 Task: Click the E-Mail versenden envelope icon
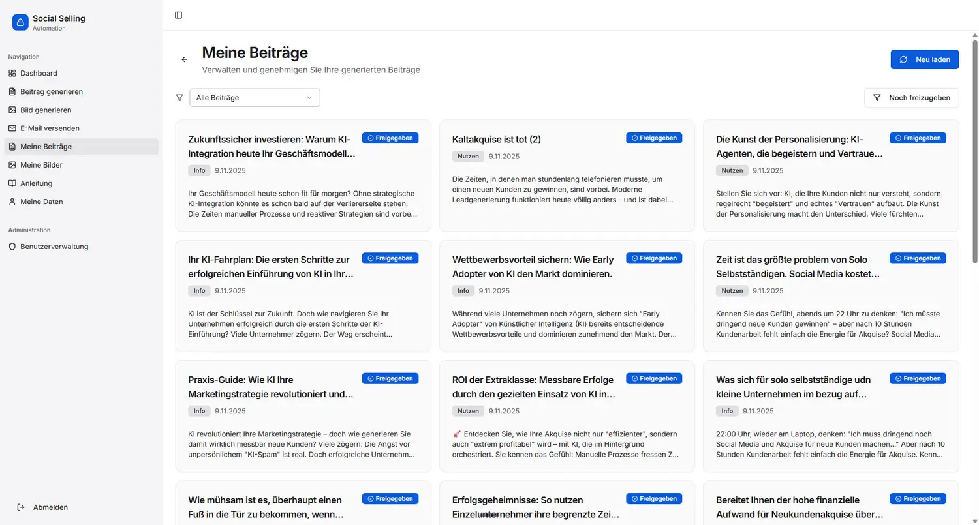coord(12,128)
